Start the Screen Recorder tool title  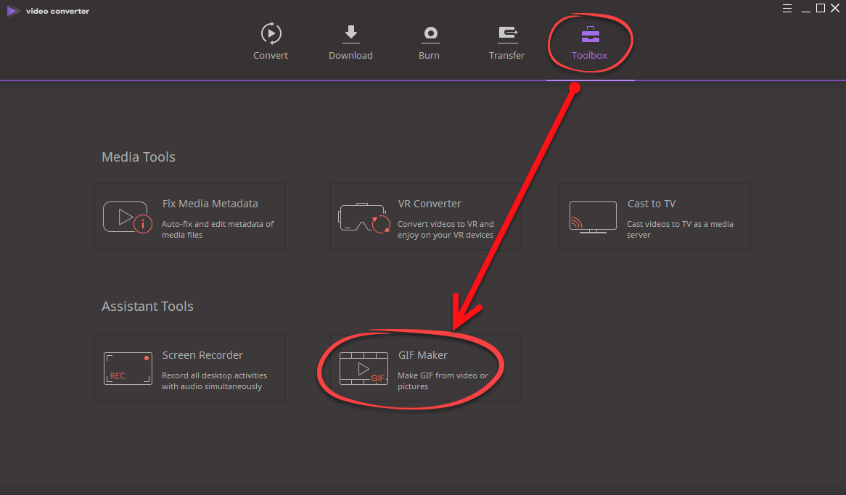[x=202, y=355]
